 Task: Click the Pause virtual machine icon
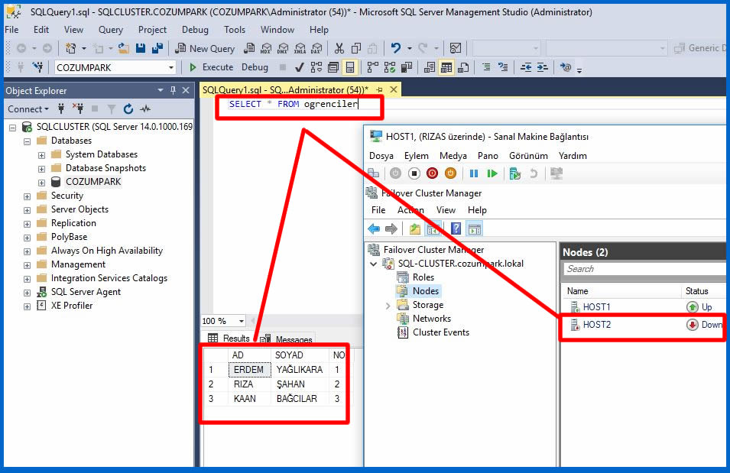coord(474,173)
